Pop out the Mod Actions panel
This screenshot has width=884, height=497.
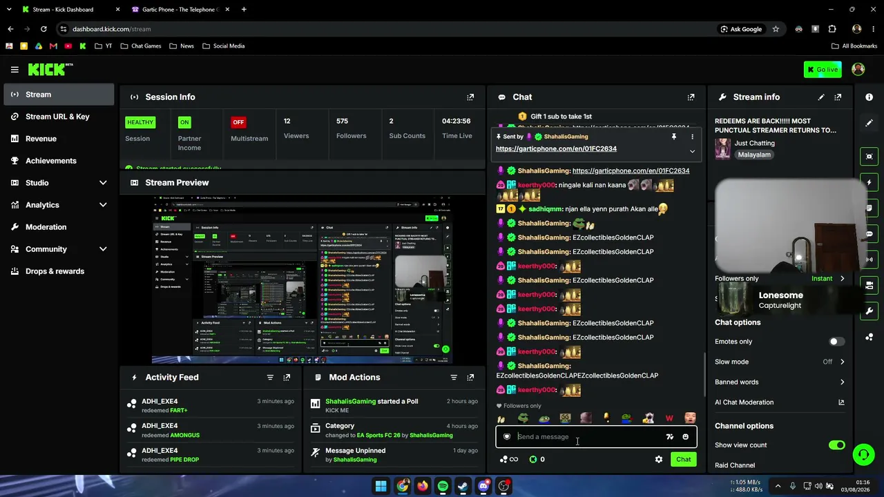click(470, 378)
